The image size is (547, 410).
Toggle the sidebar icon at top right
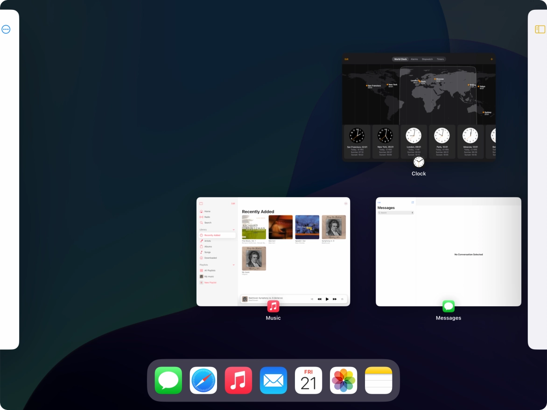540,29
